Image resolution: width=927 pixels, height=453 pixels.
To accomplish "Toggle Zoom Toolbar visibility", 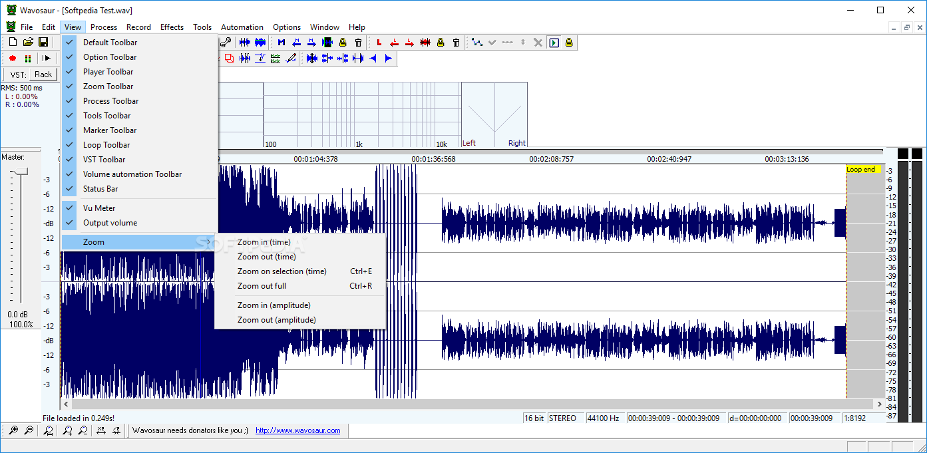I will tap(140, 86).
